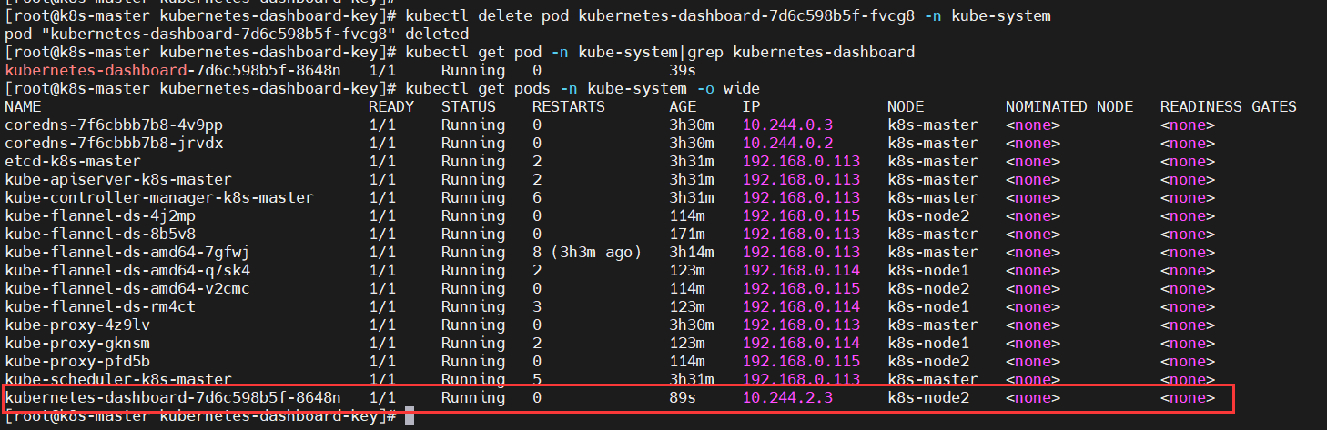Select pod name kube-flannel-ds-8b5v8
This screenshot has width=1327, height=430.
point(100,234)
